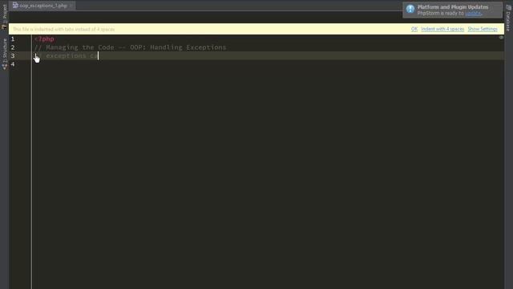Click Indent with 4 spaces link

pyautogui.click(x=442, y=29)
